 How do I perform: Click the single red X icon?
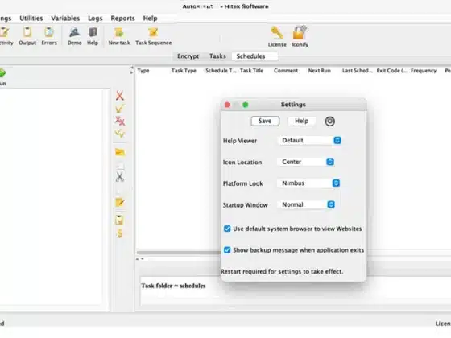point(120,96)
